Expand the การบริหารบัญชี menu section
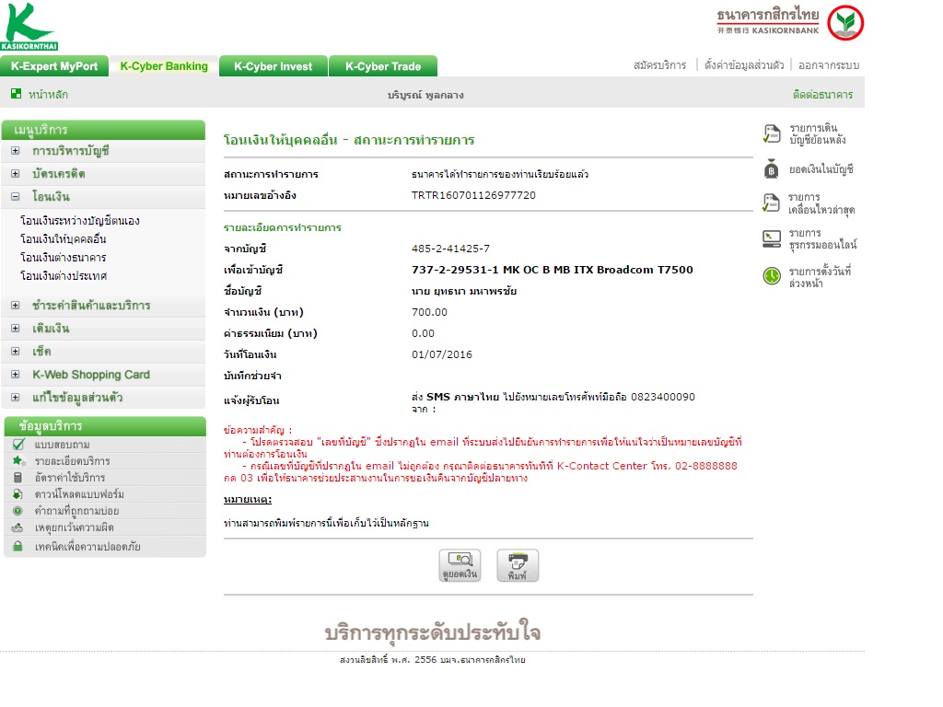 pos(16,151)
